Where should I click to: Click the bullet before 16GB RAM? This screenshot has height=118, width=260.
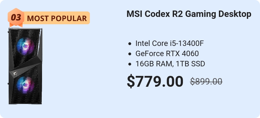[130, 64]
